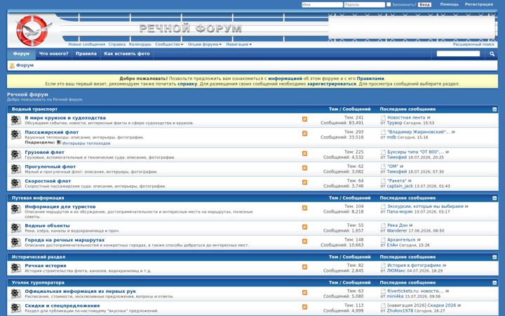Click subforum icon beside Интерьеры теплоходов

(x=59, y=142)
